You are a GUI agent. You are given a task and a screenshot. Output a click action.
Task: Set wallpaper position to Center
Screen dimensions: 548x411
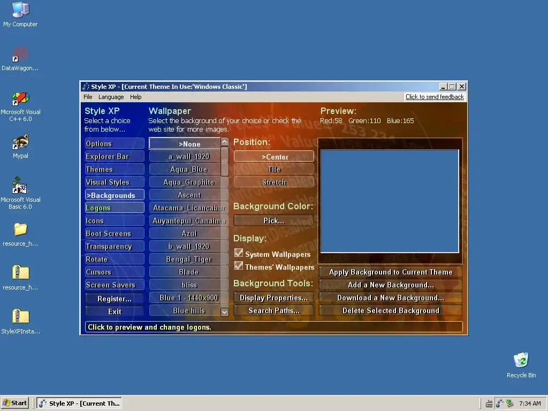click(273, 157)
